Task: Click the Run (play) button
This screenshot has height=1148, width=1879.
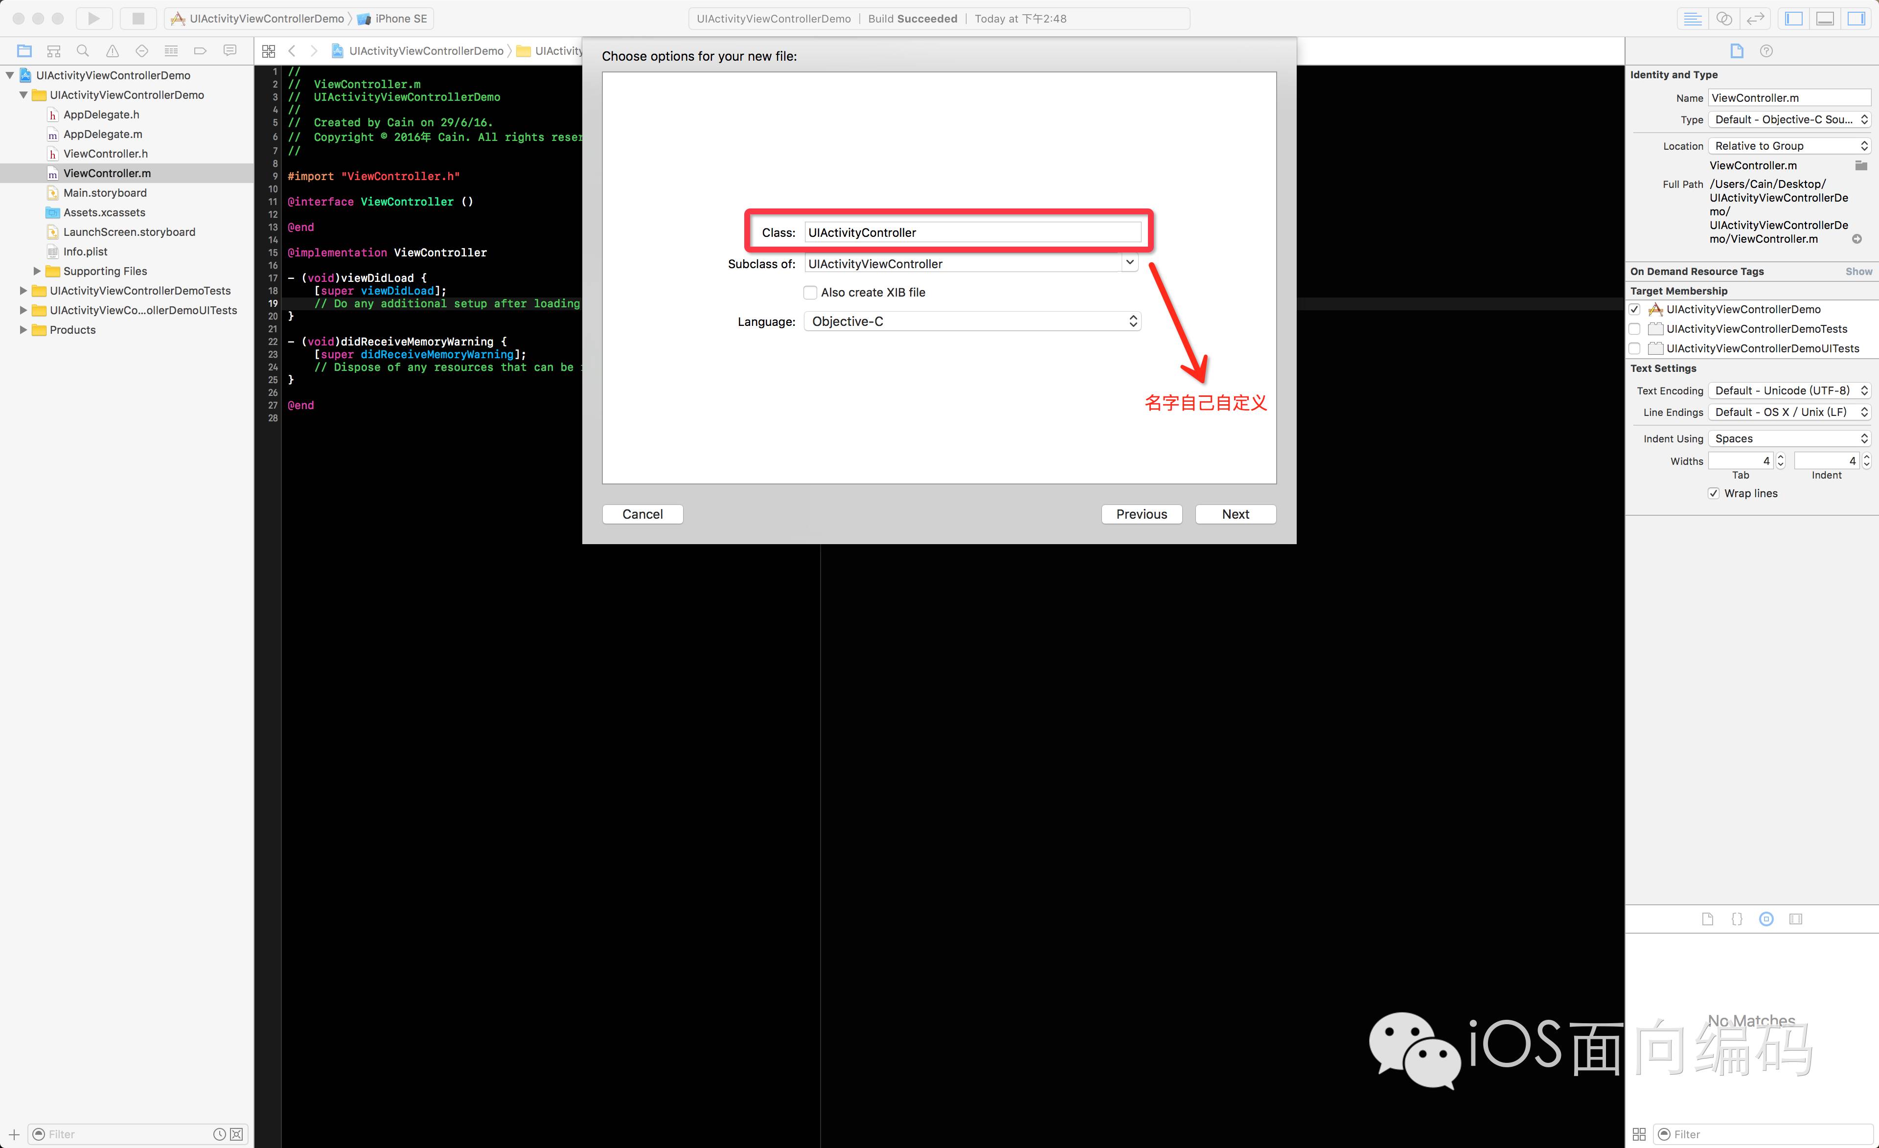Action: 94,18
